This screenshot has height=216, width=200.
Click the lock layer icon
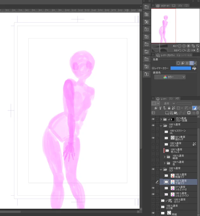169,108
